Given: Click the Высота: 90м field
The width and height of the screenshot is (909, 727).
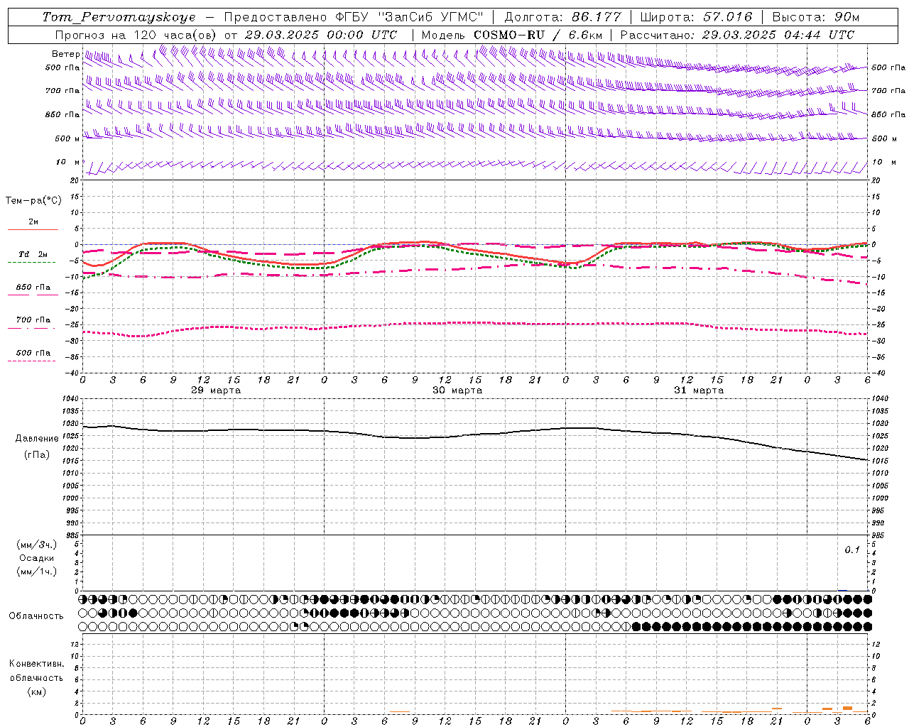Looking at the screenshot, I should point(815,17).
